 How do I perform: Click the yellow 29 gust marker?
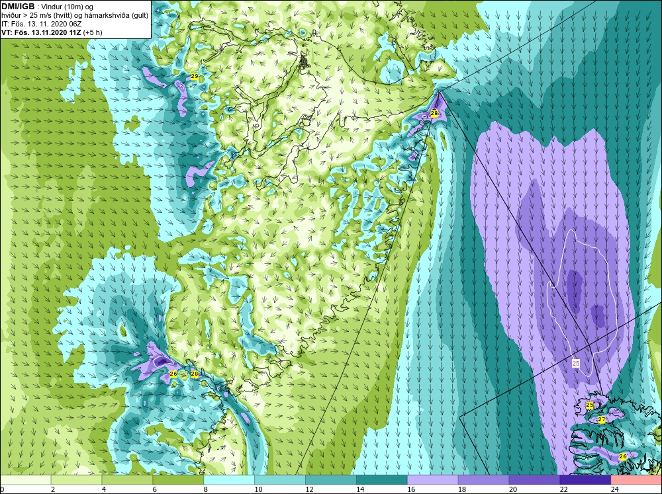pos(194,76)
